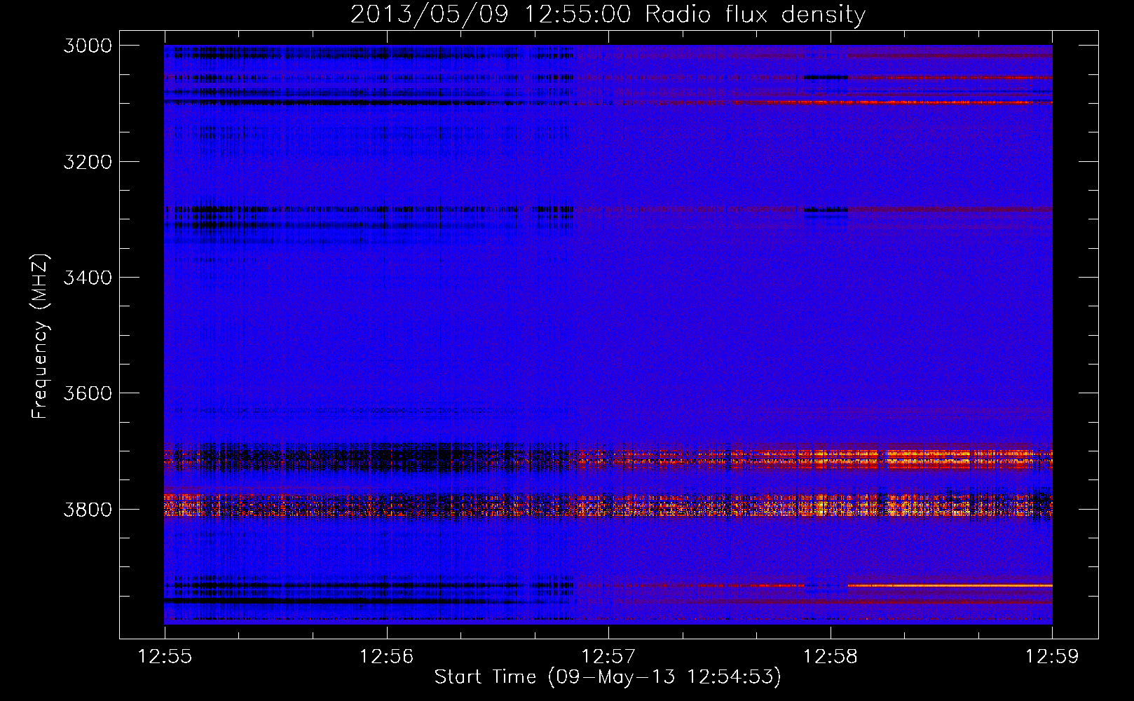This screenshot has height=701, width=1134.
Task: Select the 3800 frequency axis label
Action: point(88,509)
